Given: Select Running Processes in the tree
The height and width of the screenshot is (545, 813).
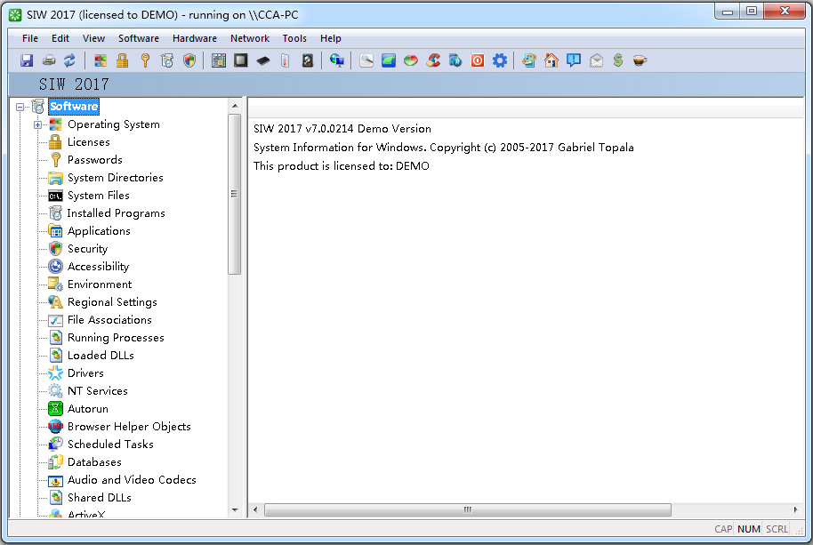Looking at the screenshot, I should coord(116,338).
